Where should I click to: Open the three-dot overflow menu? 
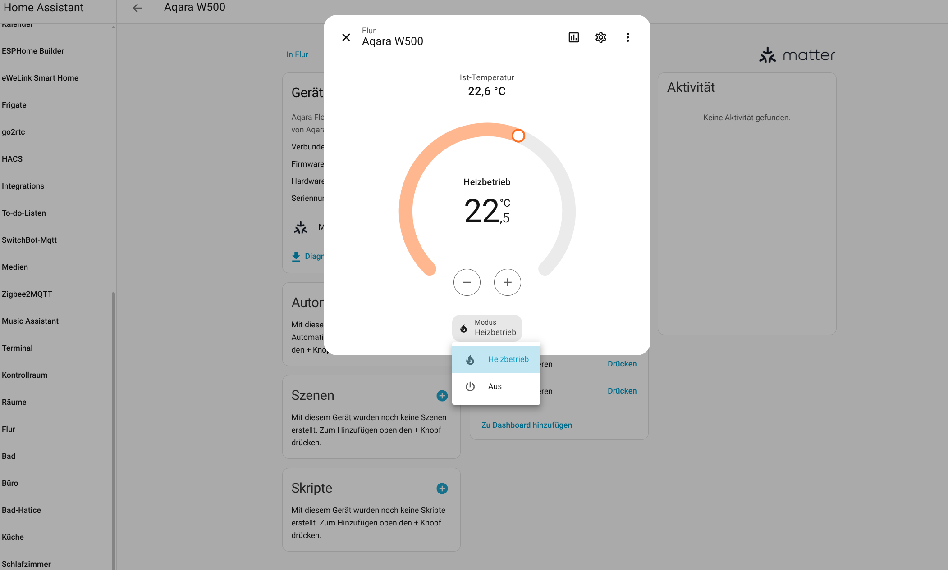627,37
